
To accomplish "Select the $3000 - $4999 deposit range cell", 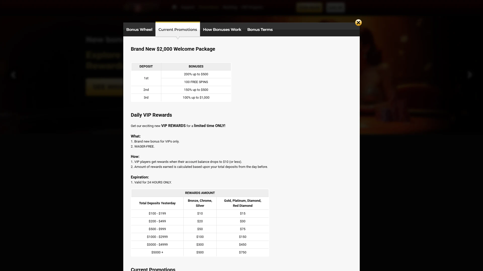I will tap(157, 245).
